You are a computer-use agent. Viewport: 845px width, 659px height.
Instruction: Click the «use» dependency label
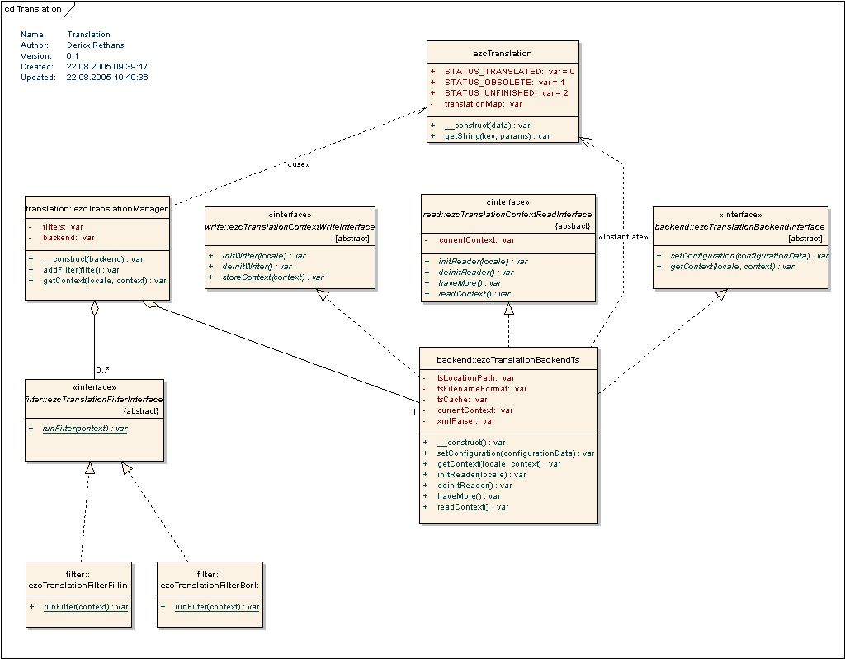(x=298, y=164)
